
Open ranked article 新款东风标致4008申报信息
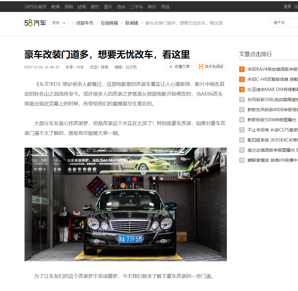pyautogui.click(x=273, y=110)
